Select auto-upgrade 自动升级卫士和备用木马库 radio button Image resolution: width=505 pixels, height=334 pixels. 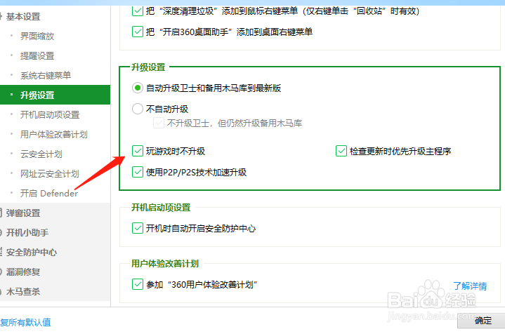click(x=138, y=88)
